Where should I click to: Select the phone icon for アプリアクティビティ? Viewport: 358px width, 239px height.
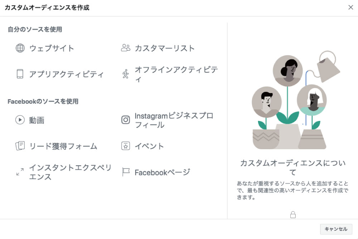point(20,74)
